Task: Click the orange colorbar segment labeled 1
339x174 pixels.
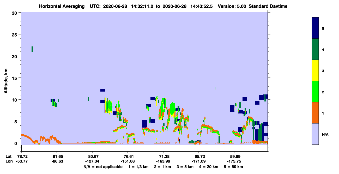Action: (315, 113)
